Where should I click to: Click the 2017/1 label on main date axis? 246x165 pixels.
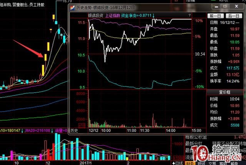point(86,163)
